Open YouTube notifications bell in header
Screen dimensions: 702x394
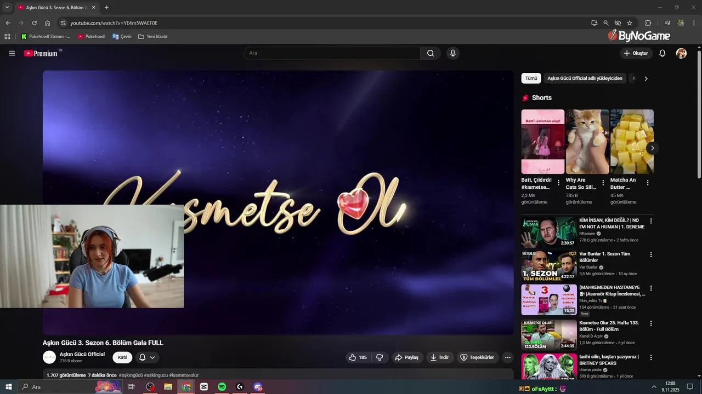662,53
